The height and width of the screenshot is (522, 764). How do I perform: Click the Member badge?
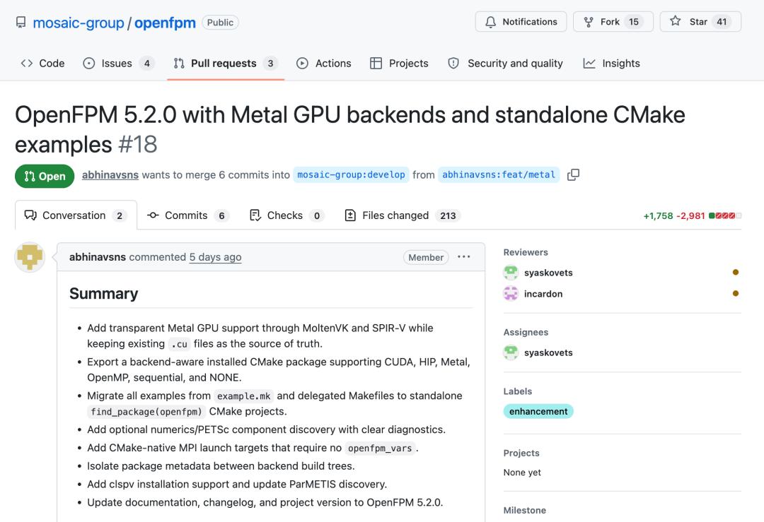pos(426,257)
